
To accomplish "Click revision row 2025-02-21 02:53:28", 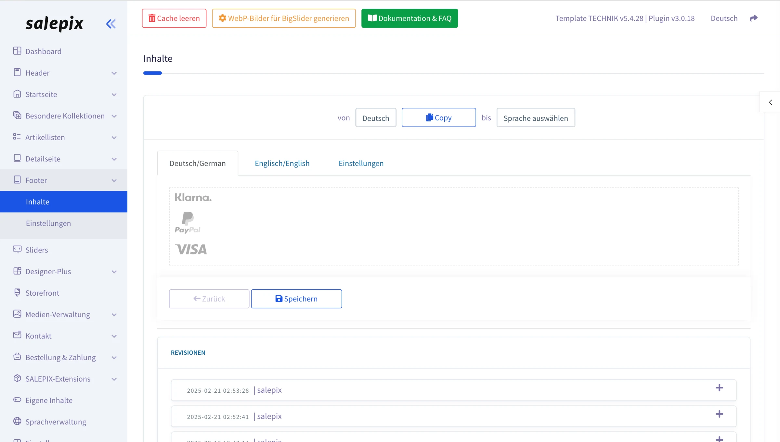I will click(454, 390).
